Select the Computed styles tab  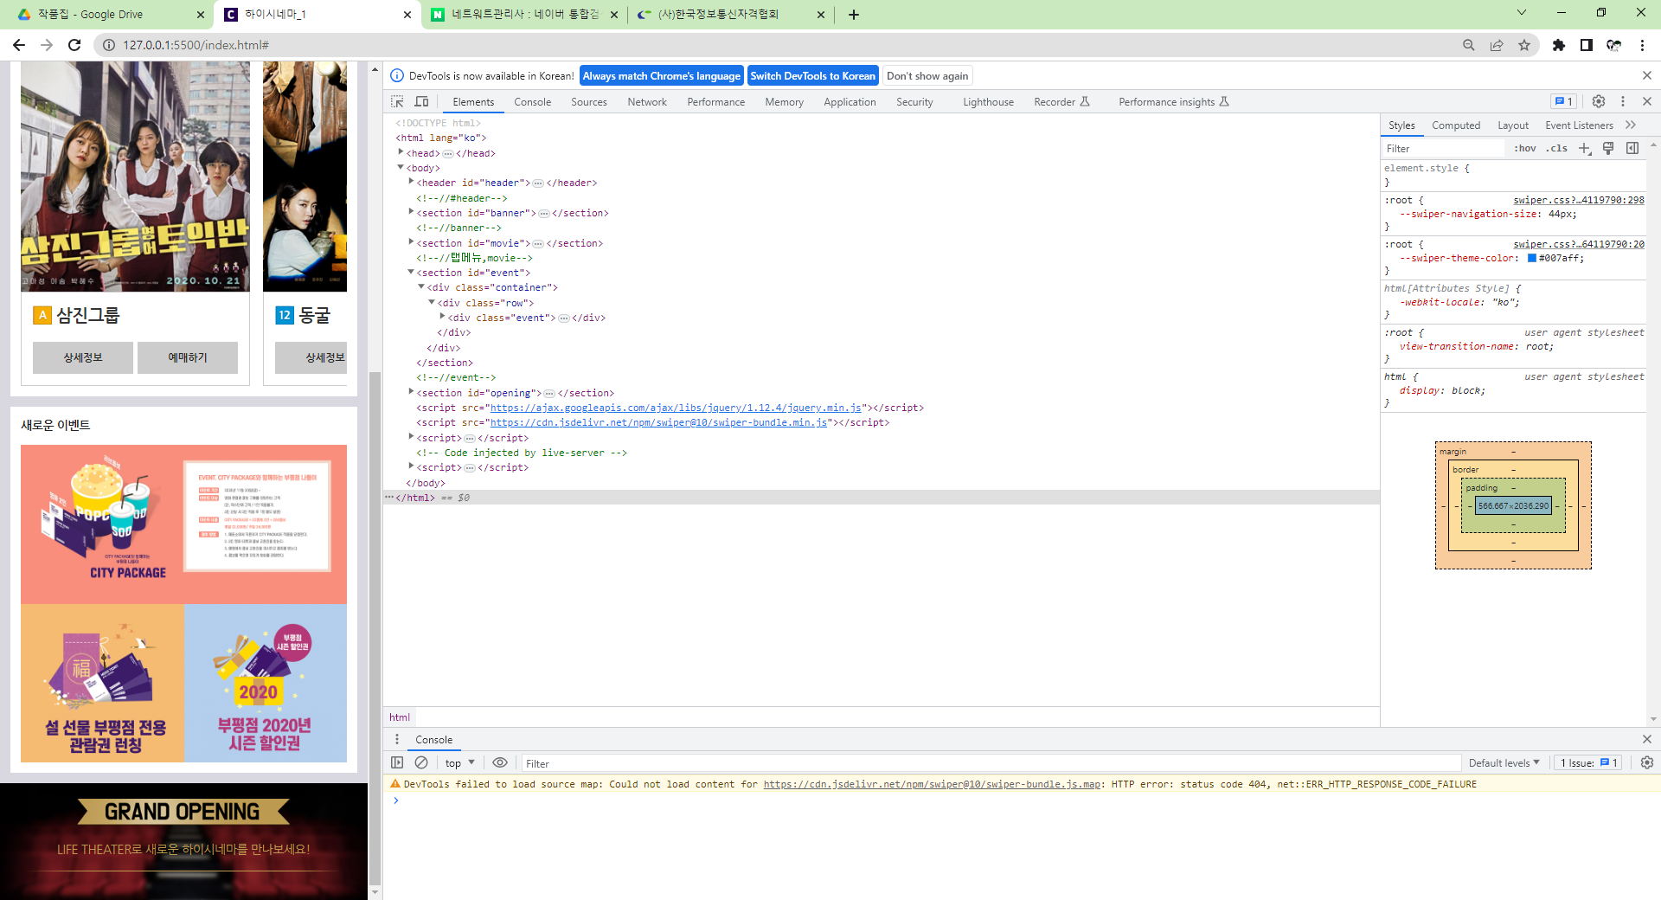pos(1456,125)
